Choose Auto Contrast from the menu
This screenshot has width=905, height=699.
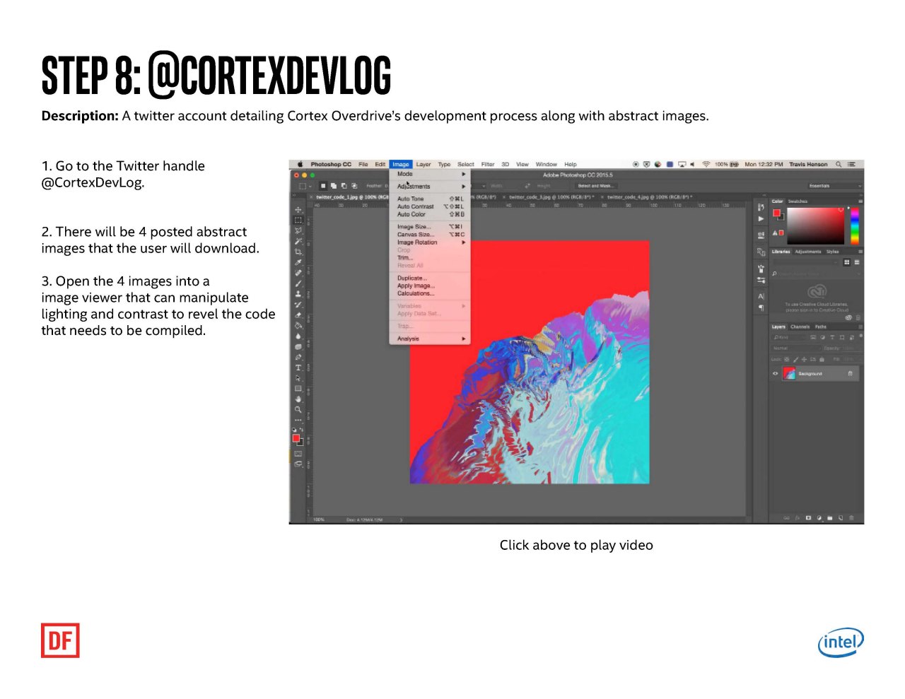430,206
